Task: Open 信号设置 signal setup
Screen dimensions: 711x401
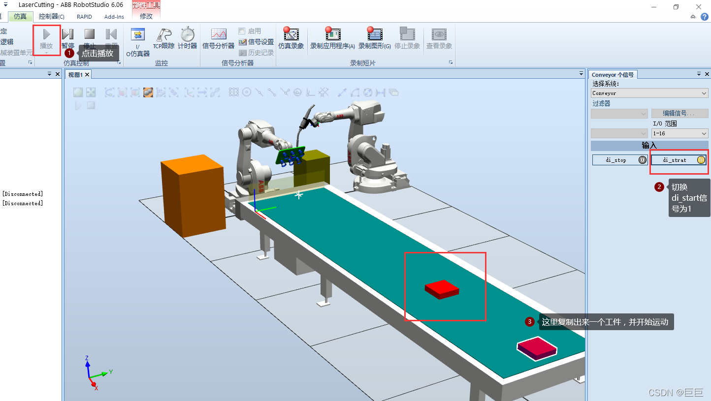Action: point(256,42)
